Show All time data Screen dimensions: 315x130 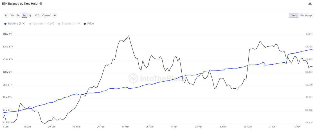pos(55,15)
